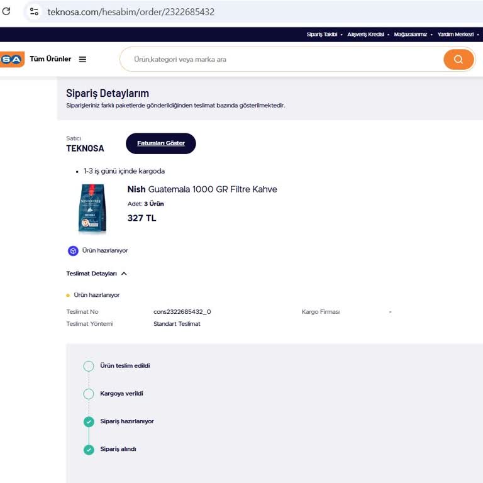Screen dimensions: 483x483
Task: Open the Tüm Ürünler hamburger menu icon
Action: coord(82,59)
